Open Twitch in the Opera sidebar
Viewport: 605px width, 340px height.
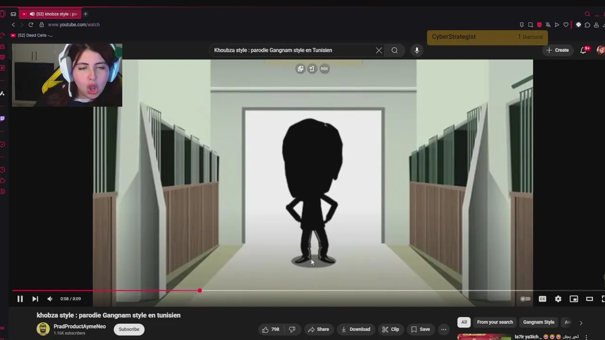click(2, 119)
